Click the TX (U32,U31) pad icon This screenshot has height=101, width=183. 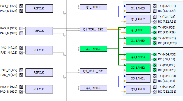point(155,6)
